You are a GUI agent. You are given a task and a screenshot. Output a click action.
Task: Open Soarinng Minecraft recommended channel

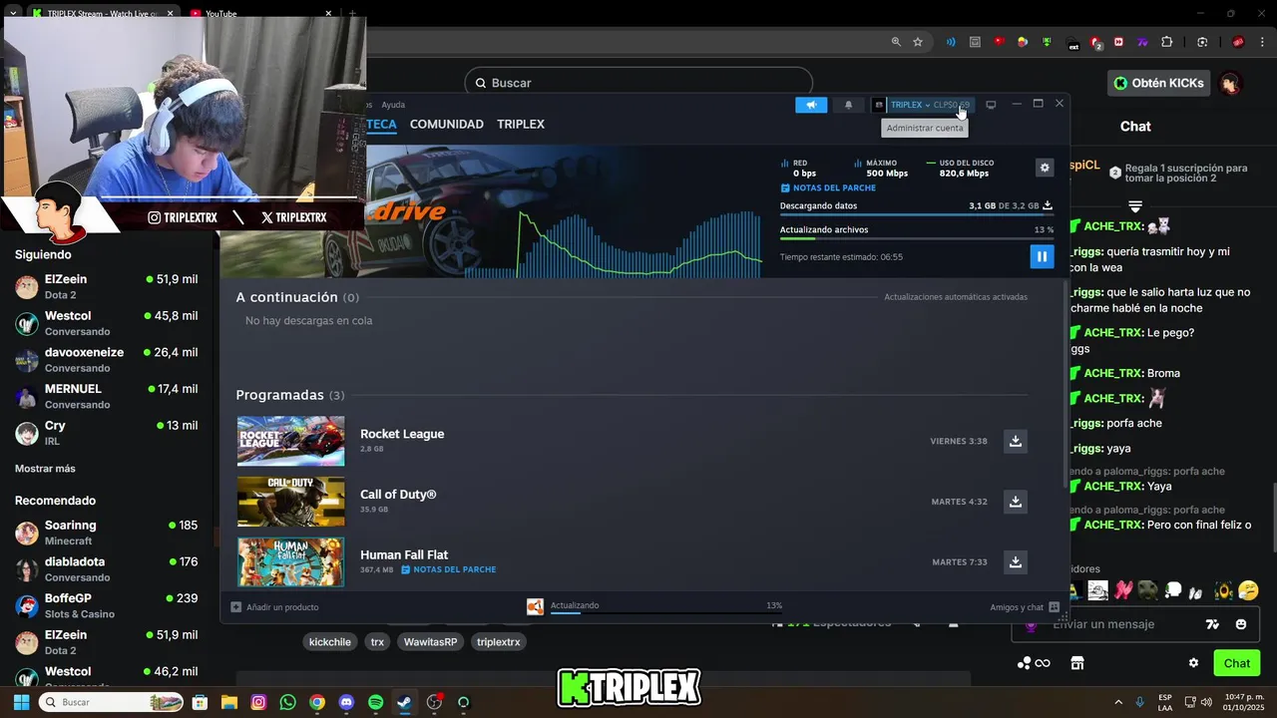pos(107,533)
